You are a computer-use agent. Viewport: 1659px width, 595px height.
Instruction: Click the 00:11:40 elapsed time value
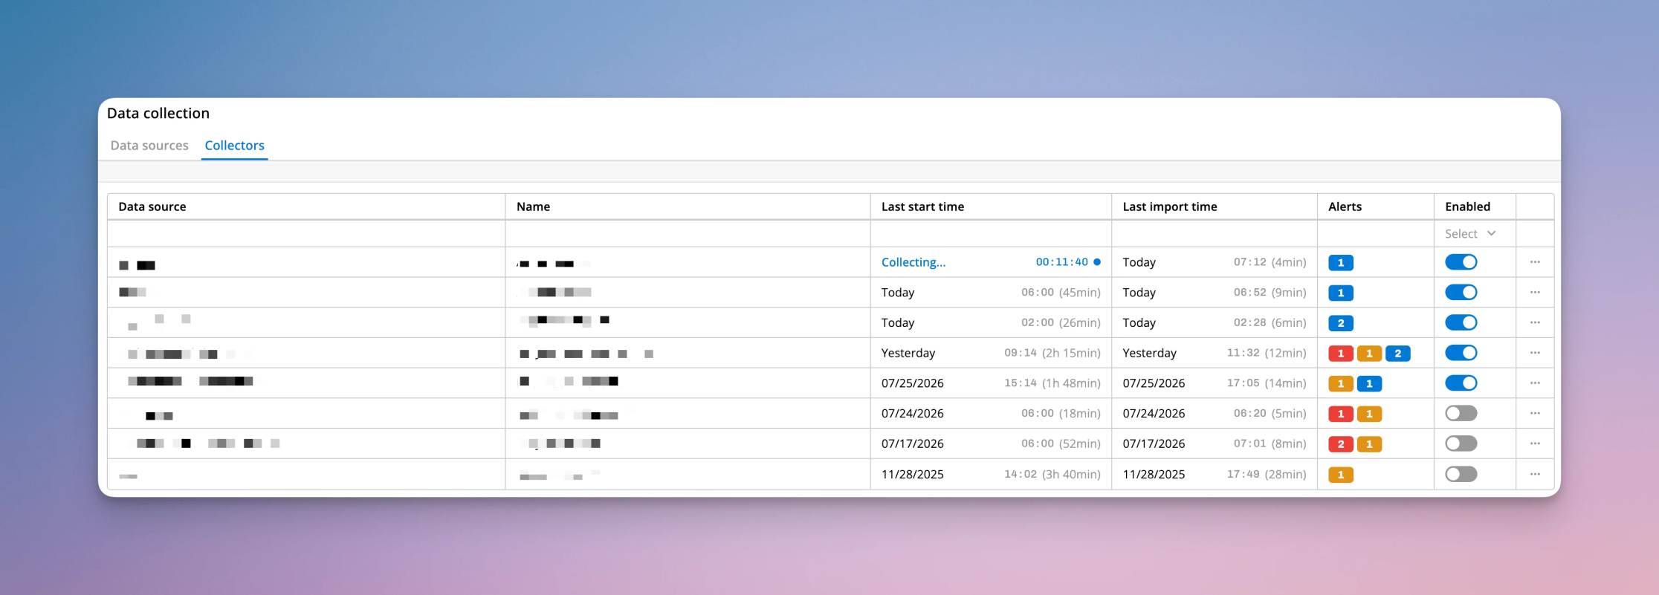pos(1062,262)
